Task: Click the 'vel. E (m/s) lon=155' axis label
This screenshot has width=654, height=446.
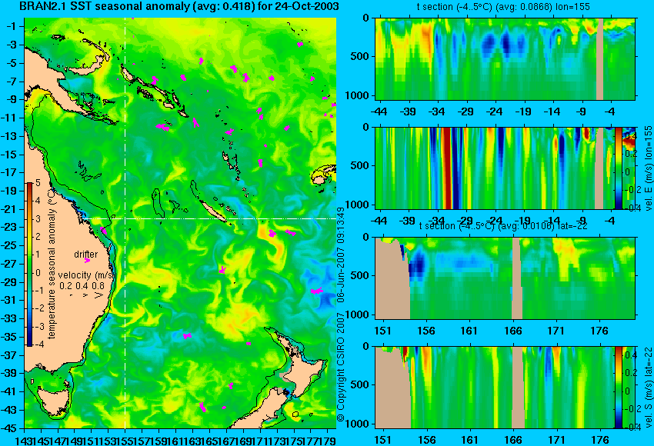Action: pos(648,168)
